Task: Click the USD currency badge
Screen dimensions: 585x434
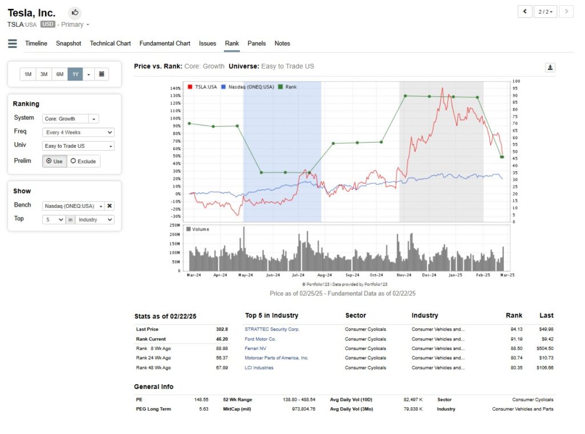Action: (47, 25)
